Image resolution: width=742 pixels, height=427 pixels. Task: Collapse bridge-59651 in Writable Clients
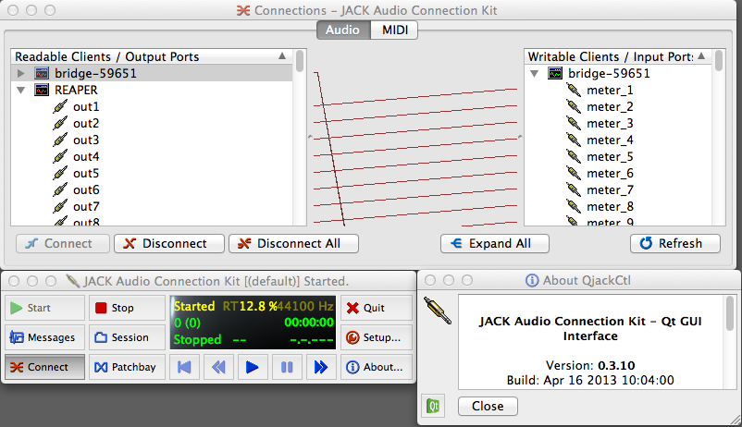pyautogui.click(x=534, y=73)
